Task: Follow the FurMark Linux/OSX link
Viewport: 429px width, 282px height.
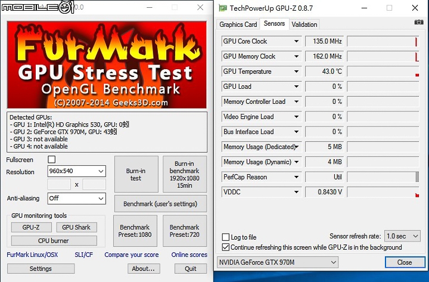Action: 32,255
